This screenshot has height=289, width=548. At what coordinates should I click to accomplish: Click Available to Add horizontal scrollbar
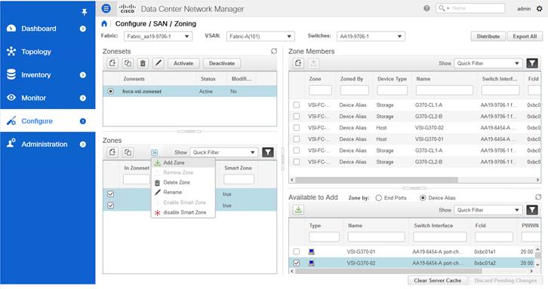(x=388, y=271)
